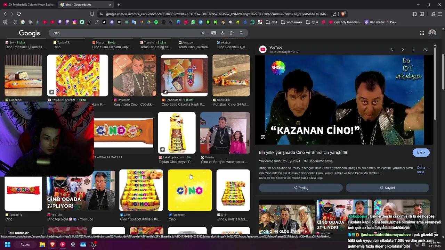
Task: Open the music note media control icon
Action: click(433, 14)
